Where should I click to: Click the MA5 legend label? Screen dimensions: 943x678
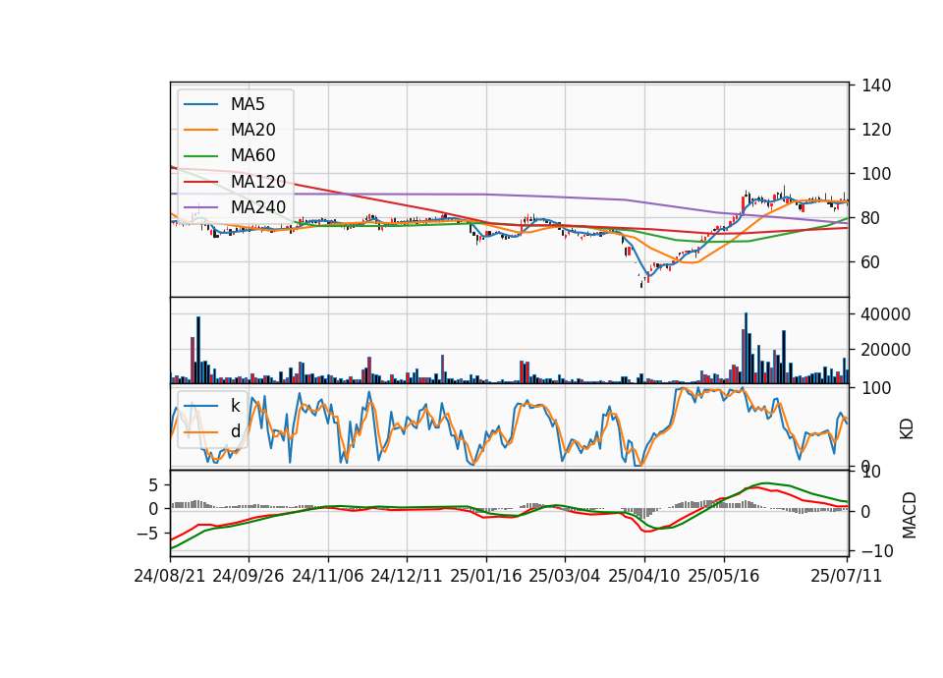(248, 104)
